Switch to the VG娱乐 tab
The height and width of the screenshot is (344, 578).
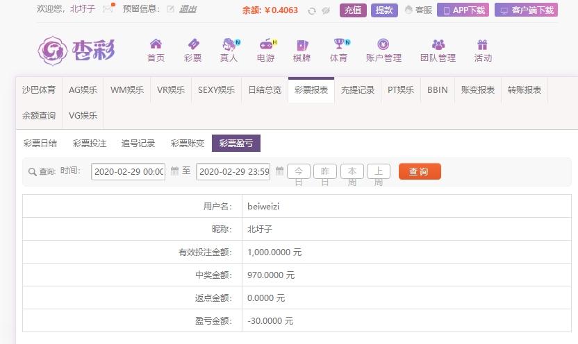click(83, 116)
